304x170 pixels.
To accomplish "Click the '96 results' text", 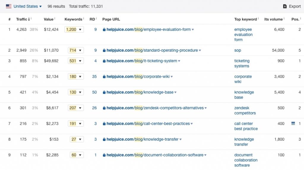I will pos(56,6).
